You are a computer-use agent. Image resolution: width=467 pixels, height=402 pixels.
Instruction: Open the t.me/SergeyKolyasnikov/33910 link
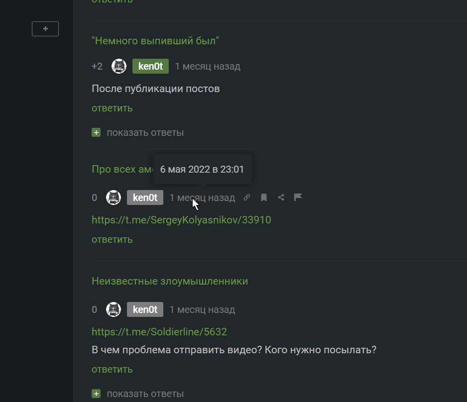[x=181, y=219]
